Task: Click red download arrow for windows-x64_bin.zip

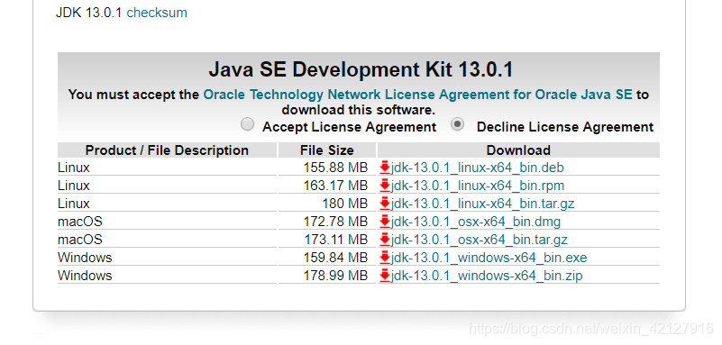Action: (x=385, y=276)
